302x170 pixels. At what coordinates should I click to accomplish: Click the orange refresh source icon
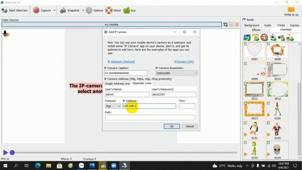click(237, 25)
